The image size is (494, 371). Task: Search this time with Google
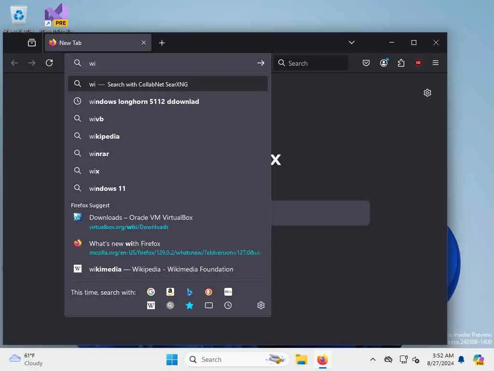[151, 292]
